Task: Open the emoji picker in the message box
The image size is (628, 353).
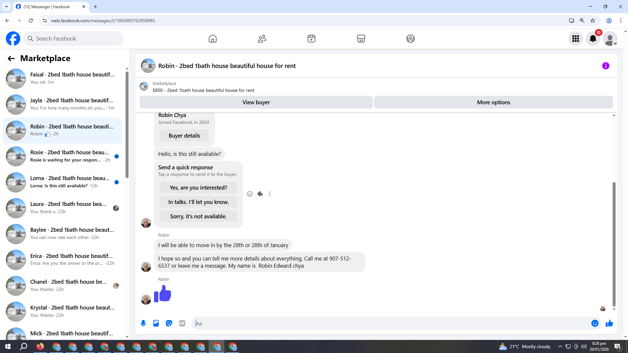Action: [x=595, y=323]
